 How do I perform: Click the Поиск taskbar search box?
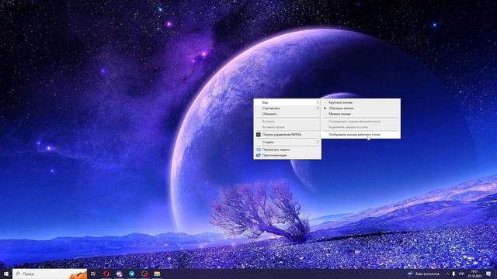click(50, 274)
